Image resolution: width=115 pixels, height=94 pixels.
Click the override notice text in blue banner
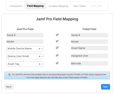click(x=59, y=76)
